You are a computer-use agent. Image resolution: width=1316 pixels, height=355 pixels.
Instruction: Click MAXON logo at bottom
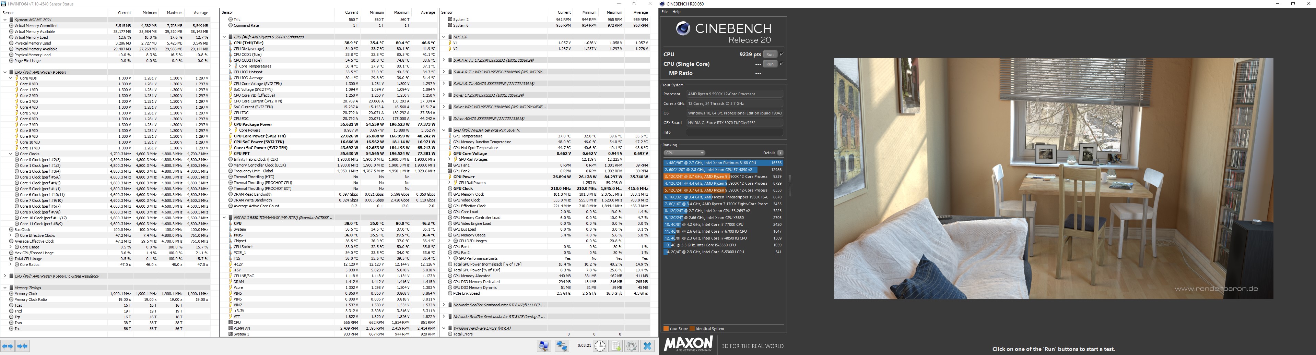(688, 344)
